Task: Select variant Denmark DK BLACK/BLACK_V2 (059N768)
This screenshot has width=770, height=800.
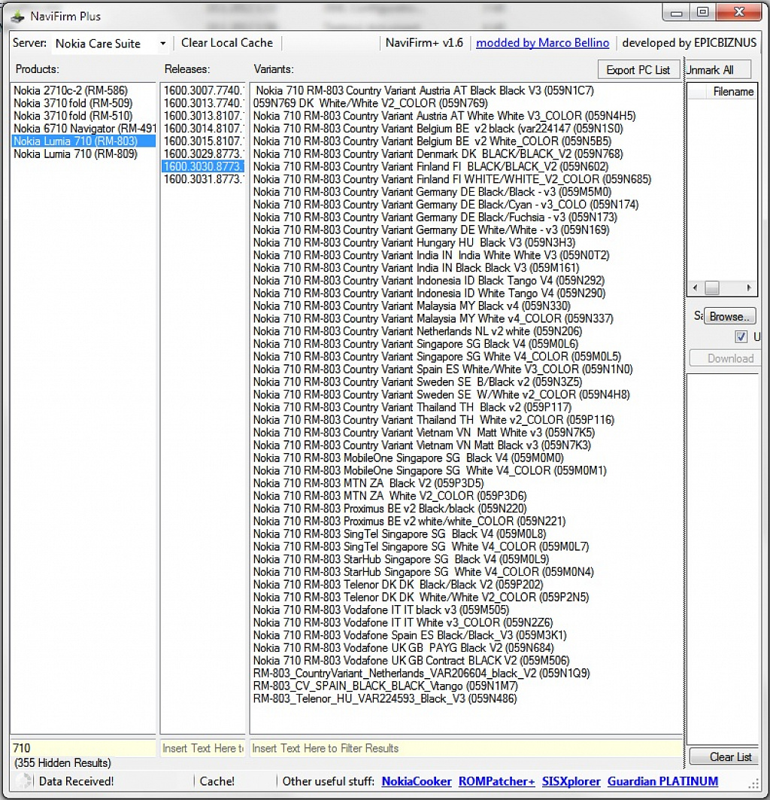Action: coord(438,154)
